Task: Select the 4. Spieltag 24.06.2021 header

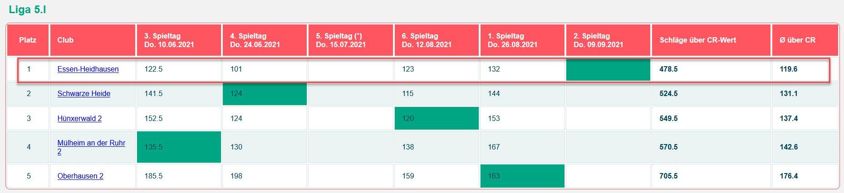Action: [255, 40]
